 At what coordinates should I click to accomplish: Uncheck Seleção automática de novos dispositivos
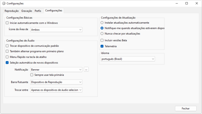(7, 63)
